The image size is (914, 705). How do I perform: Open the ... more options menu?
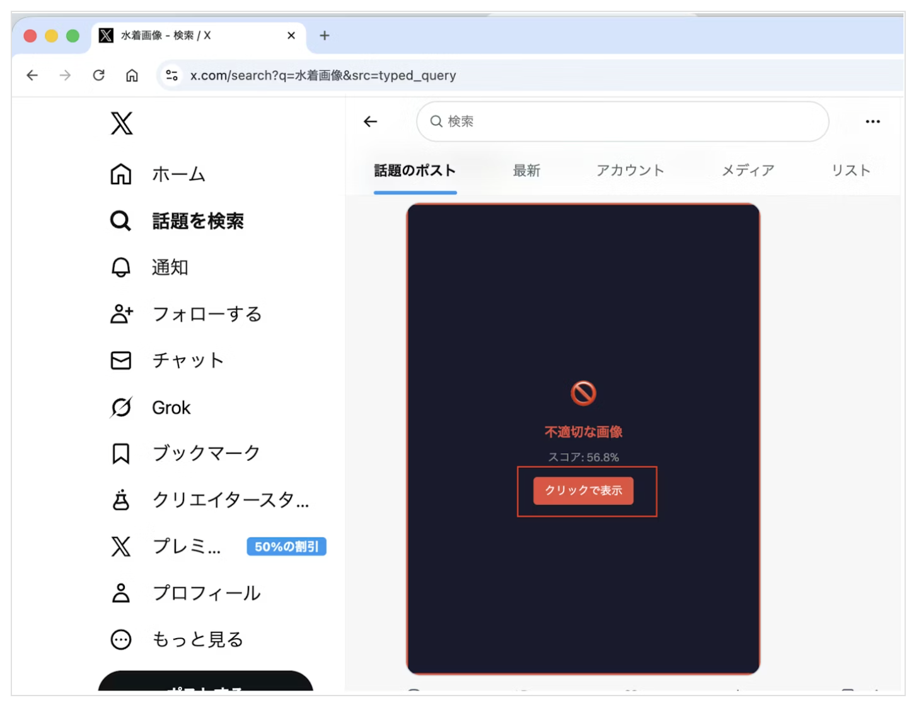(x=874, y=121)
